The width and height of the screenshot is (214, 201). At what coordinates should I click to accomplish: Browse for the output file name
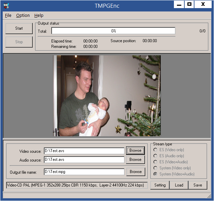pyautogui.click(x=136, y=172)
